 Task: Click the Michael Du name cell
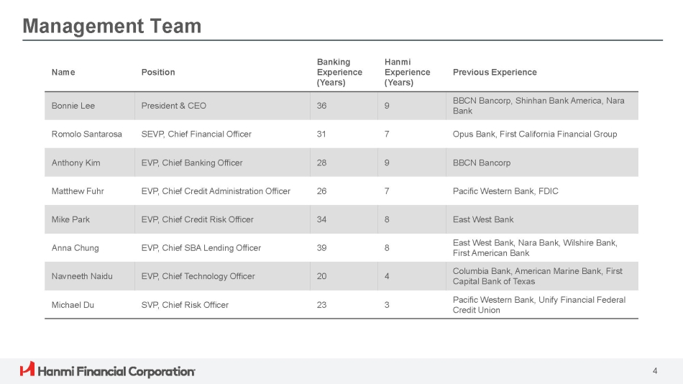(x=73, y=305)
